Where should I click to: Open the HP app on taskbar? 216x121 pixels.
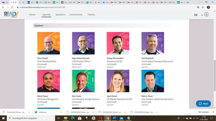tap(93, 118)
